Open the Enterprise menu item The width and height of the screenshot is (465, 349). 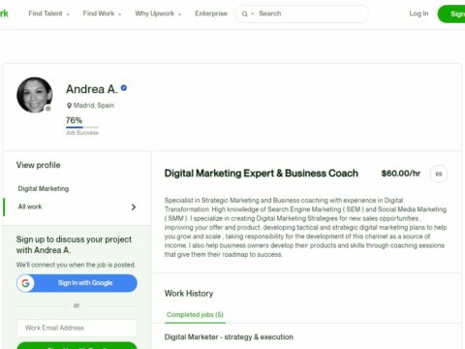coord(211,14)
